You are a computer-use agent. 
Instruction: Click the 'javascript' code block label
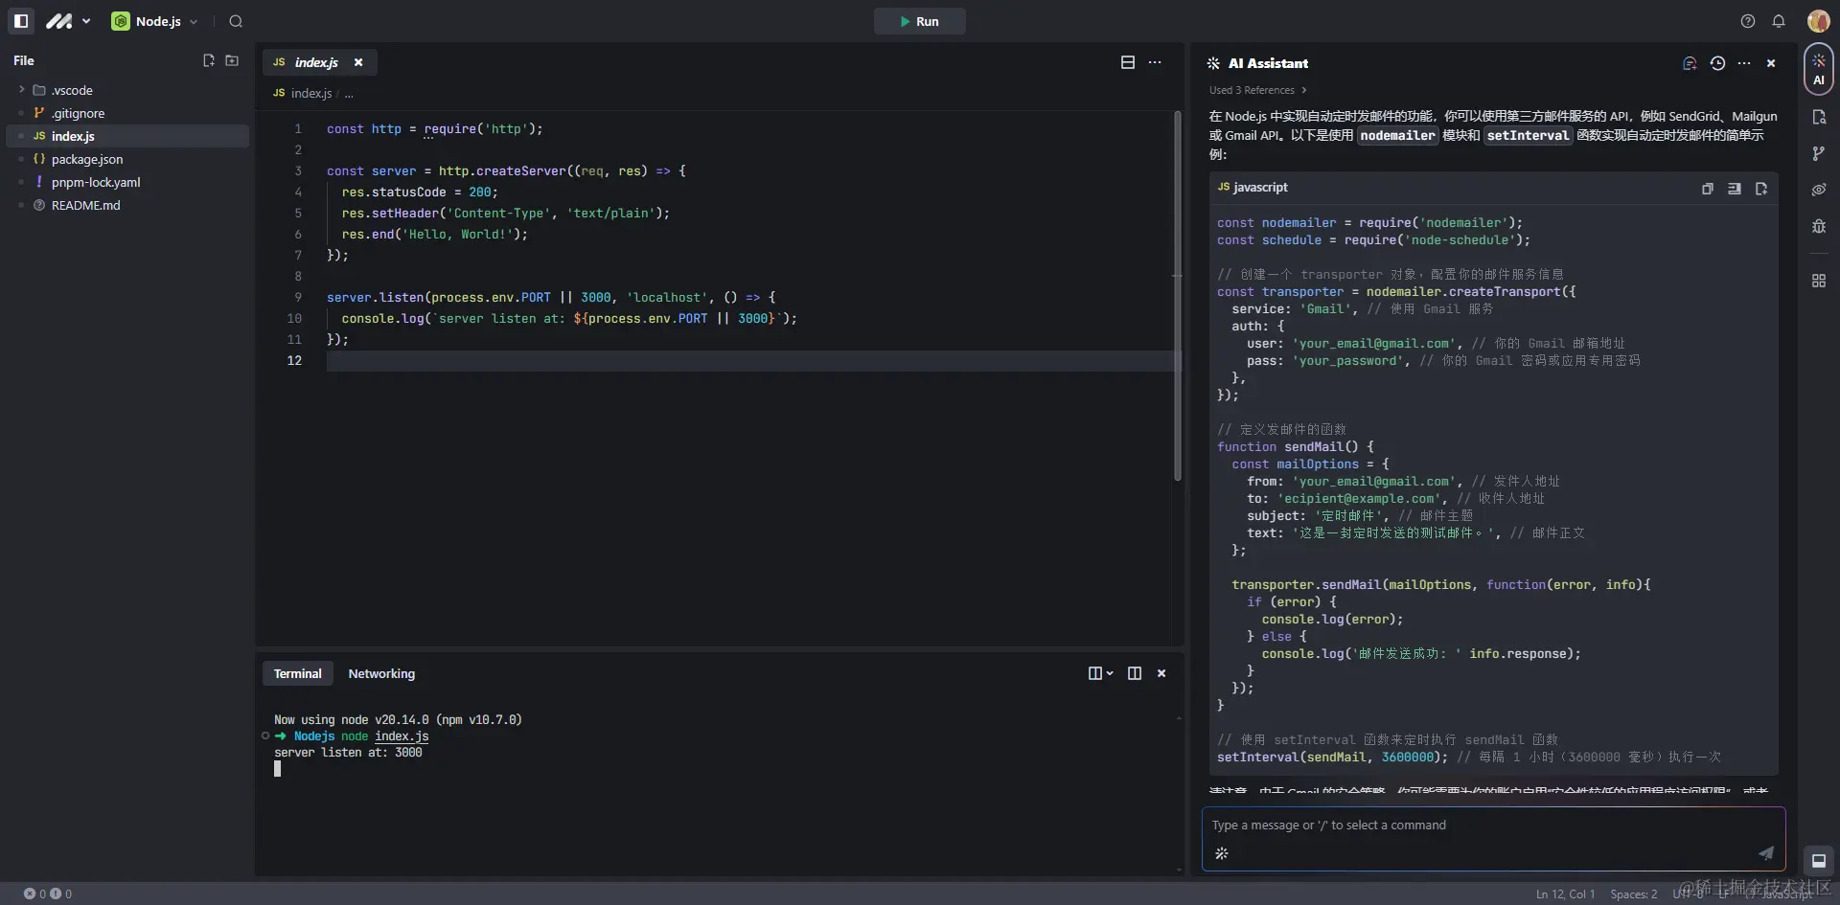tap(1260, 188)
